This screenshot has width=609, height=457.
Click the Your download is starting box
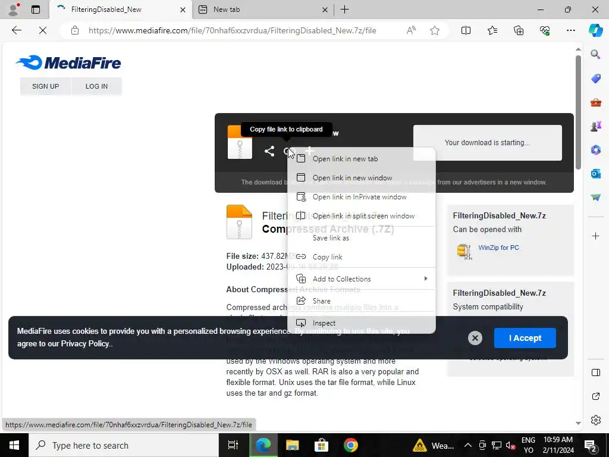(x=488, y=143)
